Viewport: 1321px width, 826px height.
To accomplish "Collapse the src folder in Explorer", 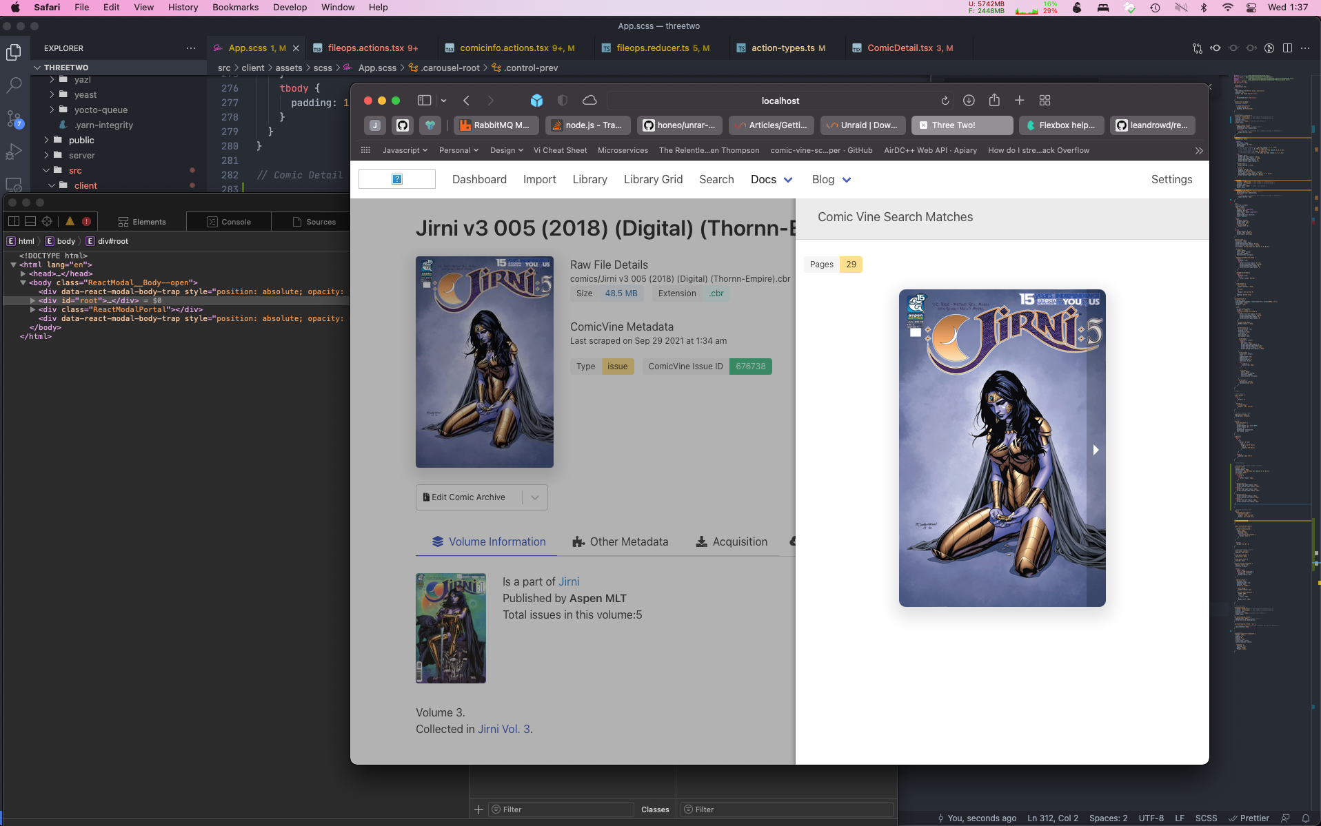I will [x=47, y=171].
